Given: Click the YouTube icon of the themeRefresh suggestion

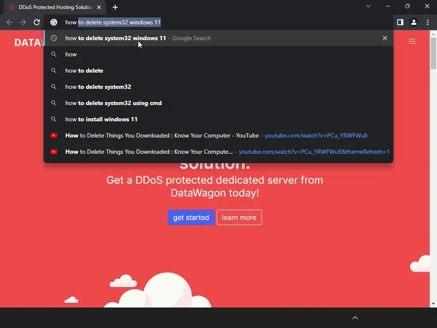Looking at the screenshot, I should click(x=54, y=152).
